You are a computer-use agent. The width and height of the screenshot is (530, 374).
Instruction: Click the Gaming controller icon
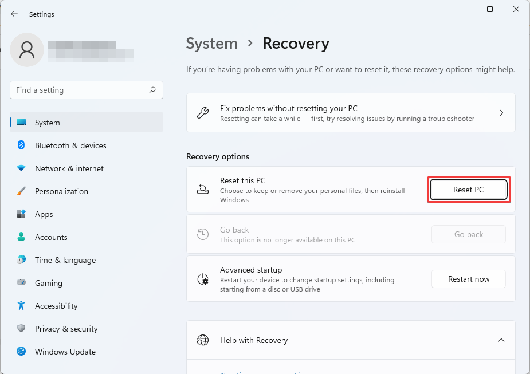click(x=22, y=283)
